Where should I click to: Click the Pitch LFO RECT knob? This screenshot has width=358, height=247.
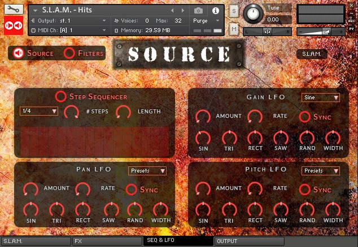click(255, 210)
